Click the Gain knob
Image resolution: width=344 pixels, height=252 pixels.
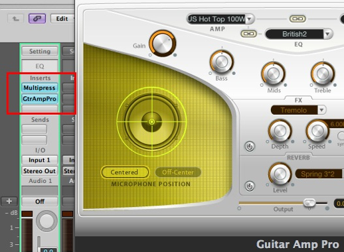(x=163, y=43)
